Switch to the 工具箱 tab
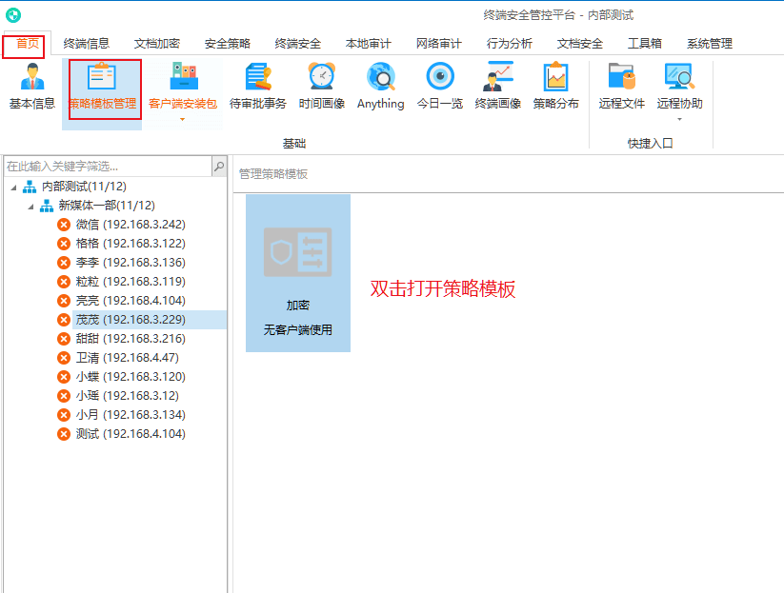 (645, 44)
